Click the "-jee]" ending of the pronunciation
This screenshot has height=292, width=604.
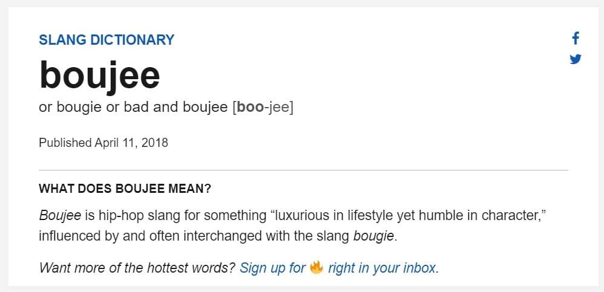[x=279, y=108]
